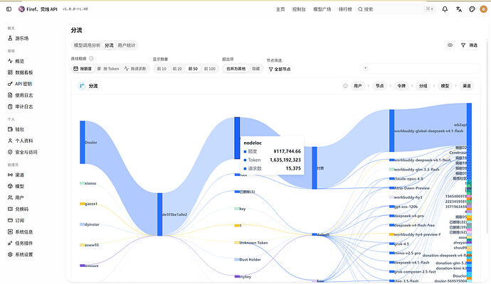Open the 筛选 filter panel
This screenshot has height=284, width=491.
click(469, 45)
